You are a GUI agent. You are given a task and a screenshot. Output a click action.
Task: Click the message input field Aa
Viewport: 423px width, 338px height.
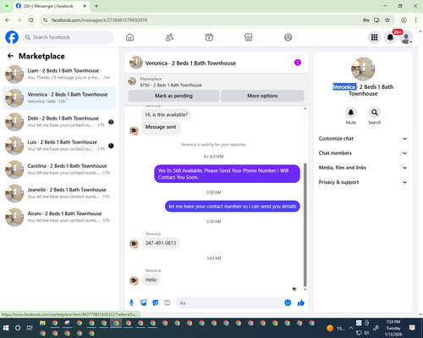tap(230, 303)
